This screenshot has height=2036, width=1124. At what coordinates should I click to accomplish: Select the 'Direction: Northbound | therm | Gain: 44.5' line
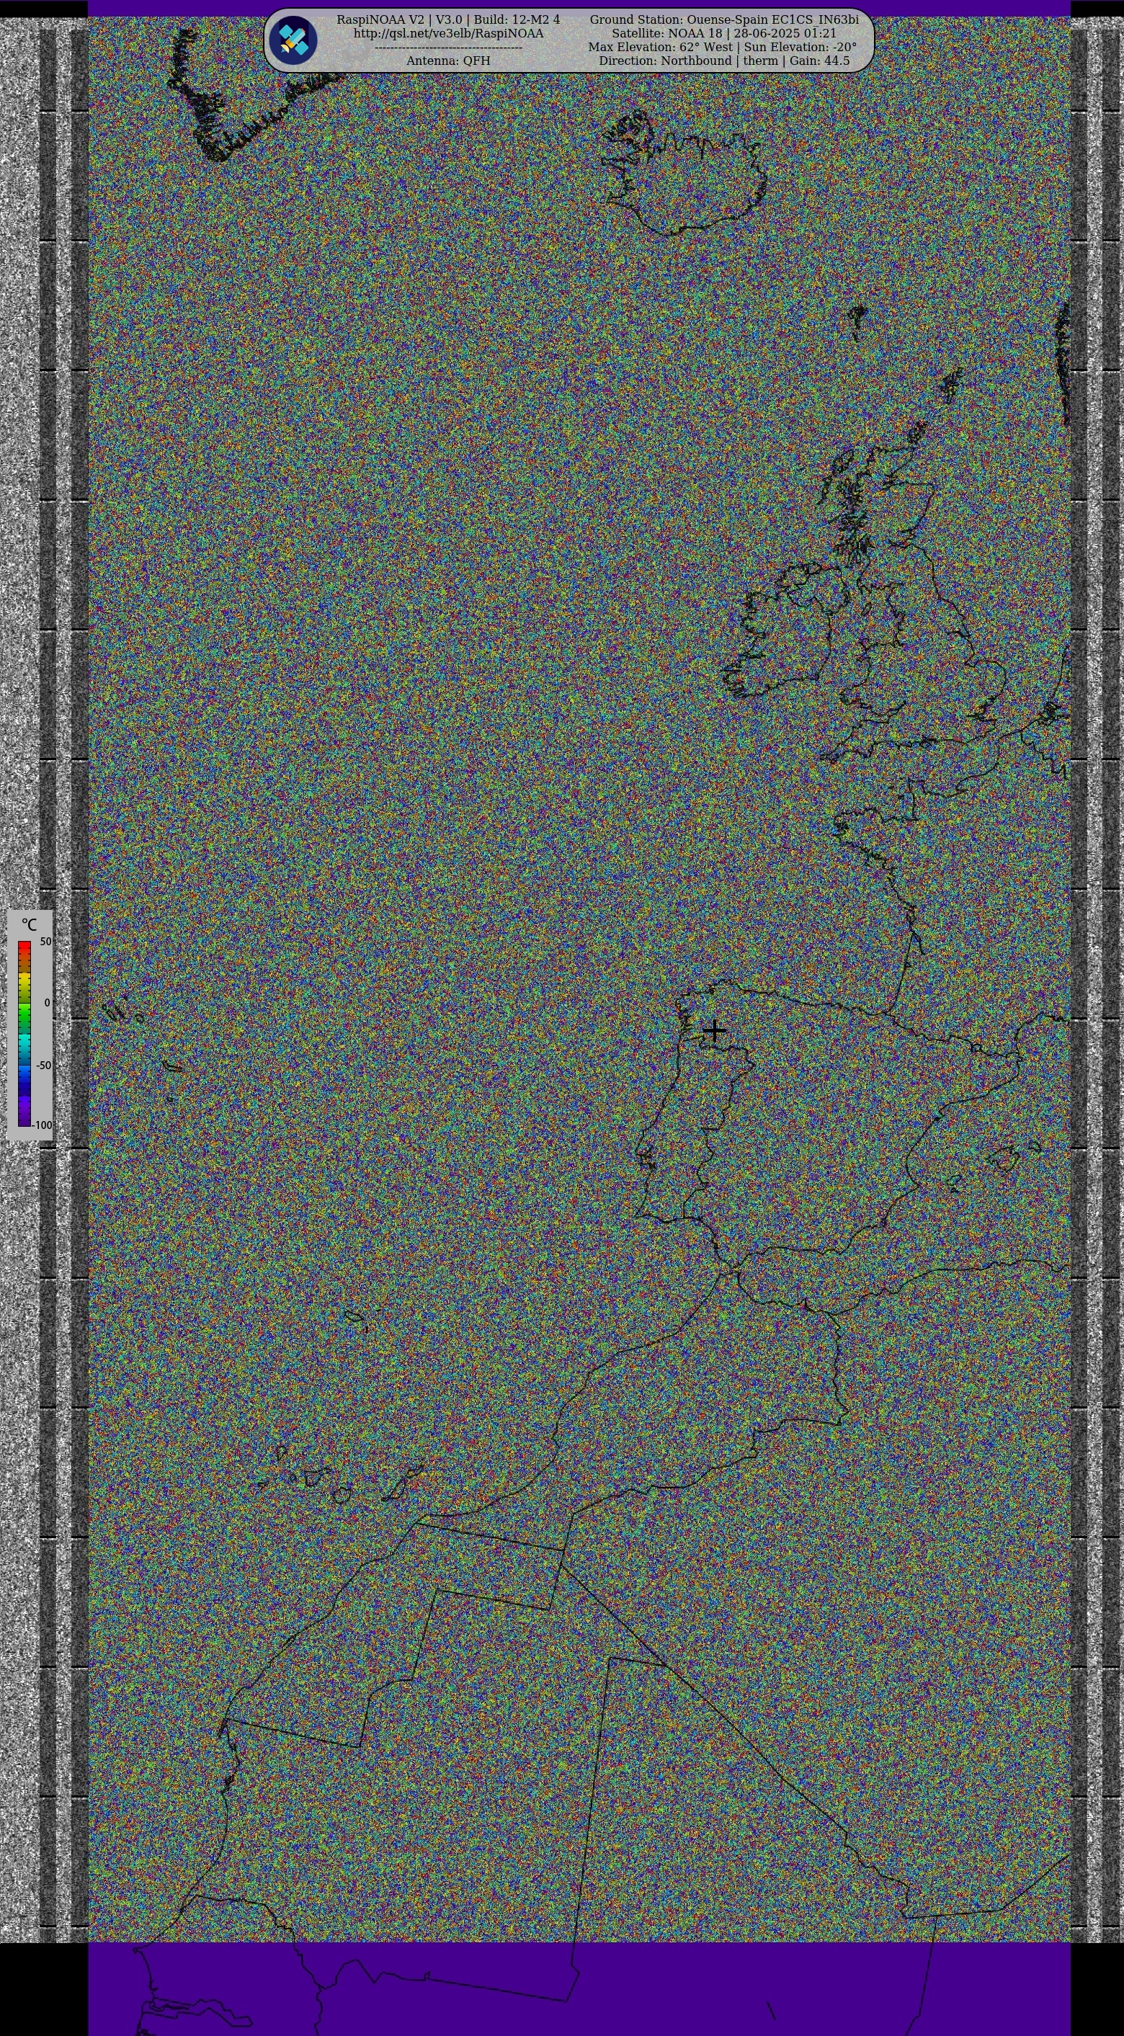[724, 61]
